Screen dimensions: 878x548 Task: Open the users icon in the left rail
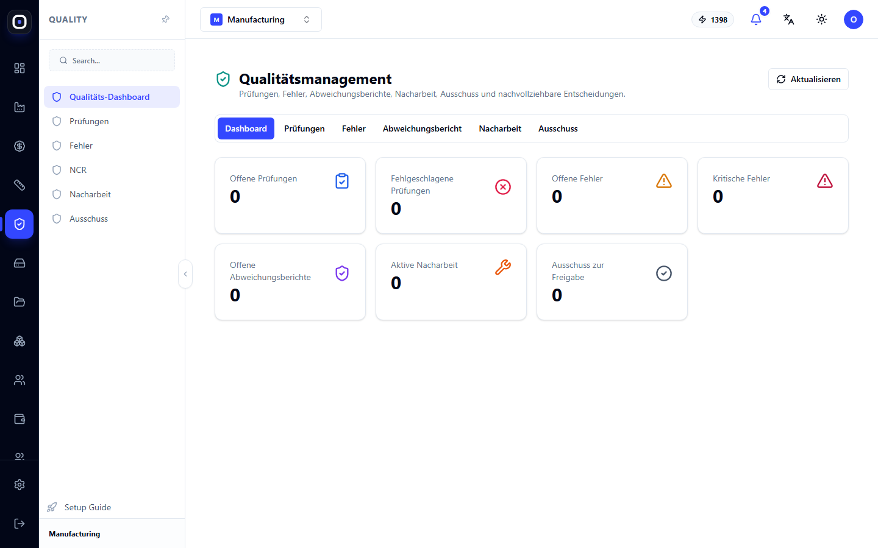click(20, 380)
